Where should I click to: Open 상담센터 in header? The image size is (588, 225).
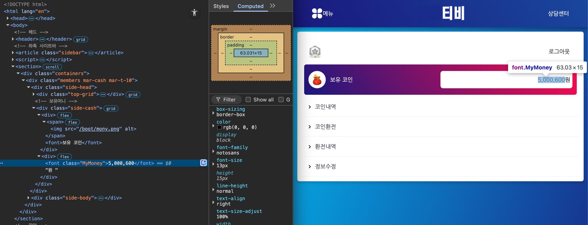558,13
